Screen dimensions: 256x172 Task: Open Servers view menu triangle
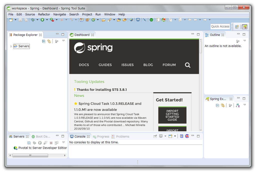coord(63,142)
